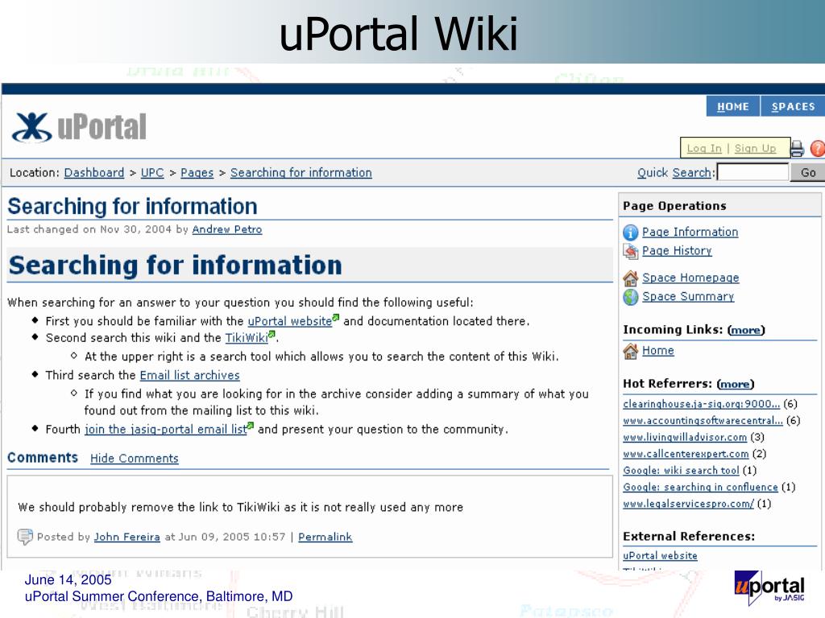Click external-link icon after uPortal website

[336, 318]
